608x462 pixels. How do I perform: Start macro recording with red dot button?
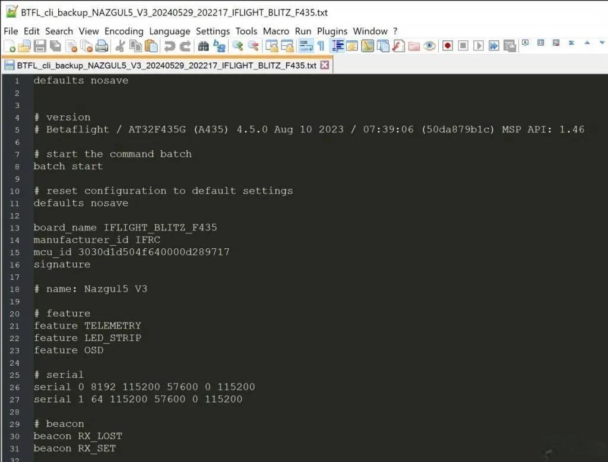[x=448, y=46]
